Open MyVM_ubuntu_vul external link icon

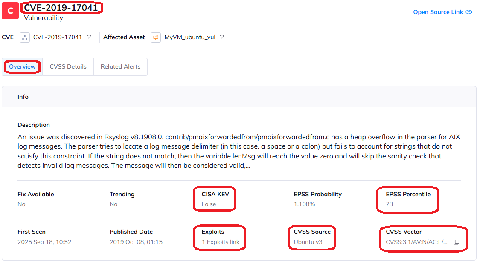coord(222,37)
